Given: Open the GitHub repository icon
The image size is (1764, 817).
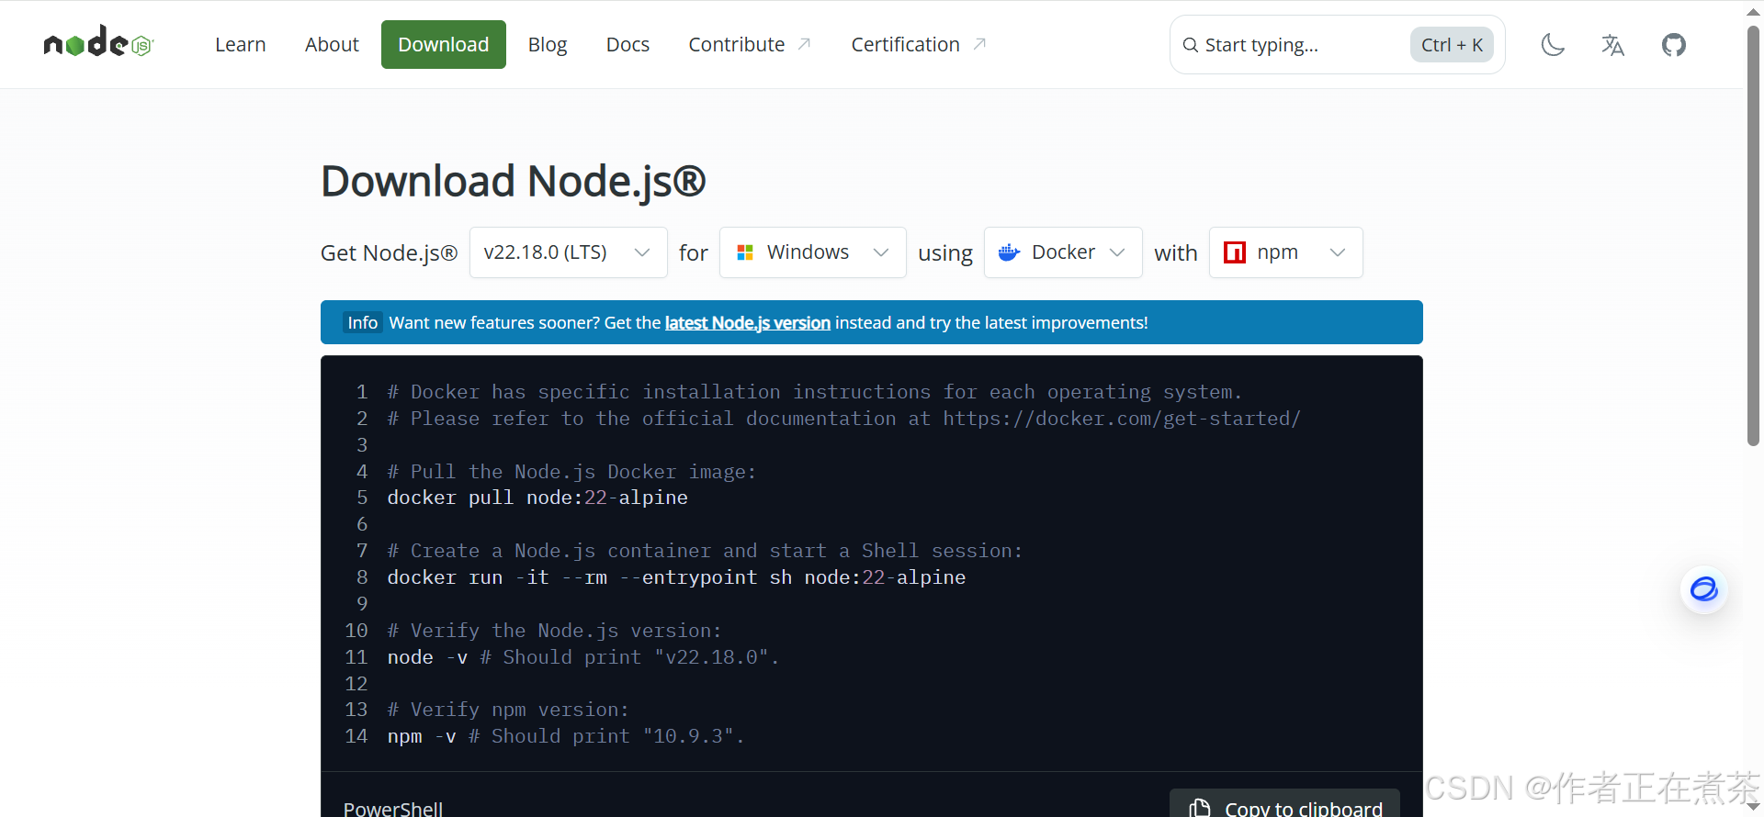Looking at the screenshot, I should [1674, 45].
